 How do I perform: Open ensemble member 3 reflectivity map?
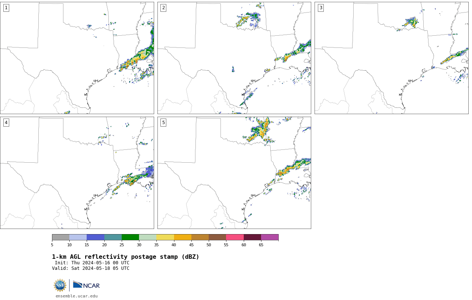tap(392, 58)
